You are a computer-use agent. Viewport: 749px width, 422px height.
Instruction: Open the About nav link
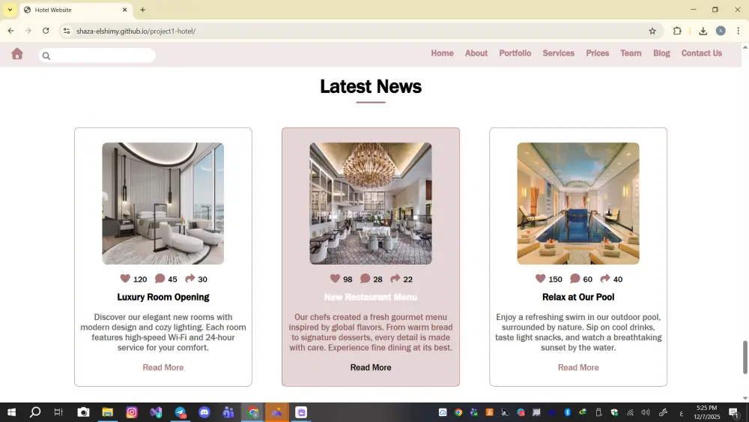coord(476,53)
